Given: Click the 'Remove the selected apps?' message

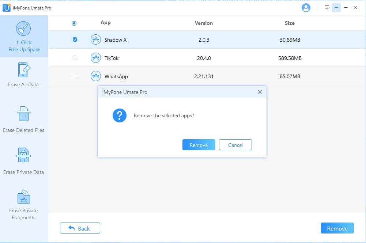Looking at the screenshot, I should [164, 116].
